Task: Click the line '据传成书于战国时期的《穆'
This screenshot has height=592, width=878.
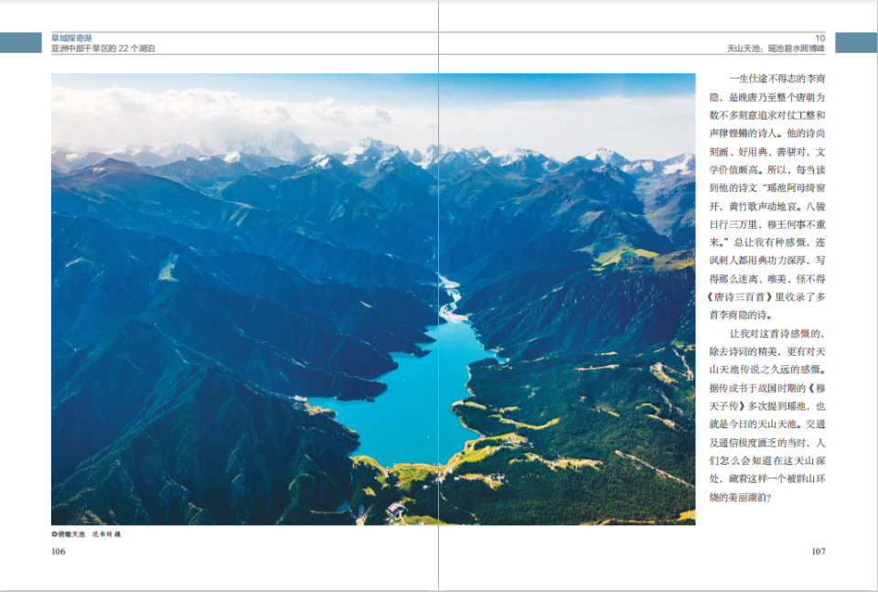Action: tap(767, 388)
